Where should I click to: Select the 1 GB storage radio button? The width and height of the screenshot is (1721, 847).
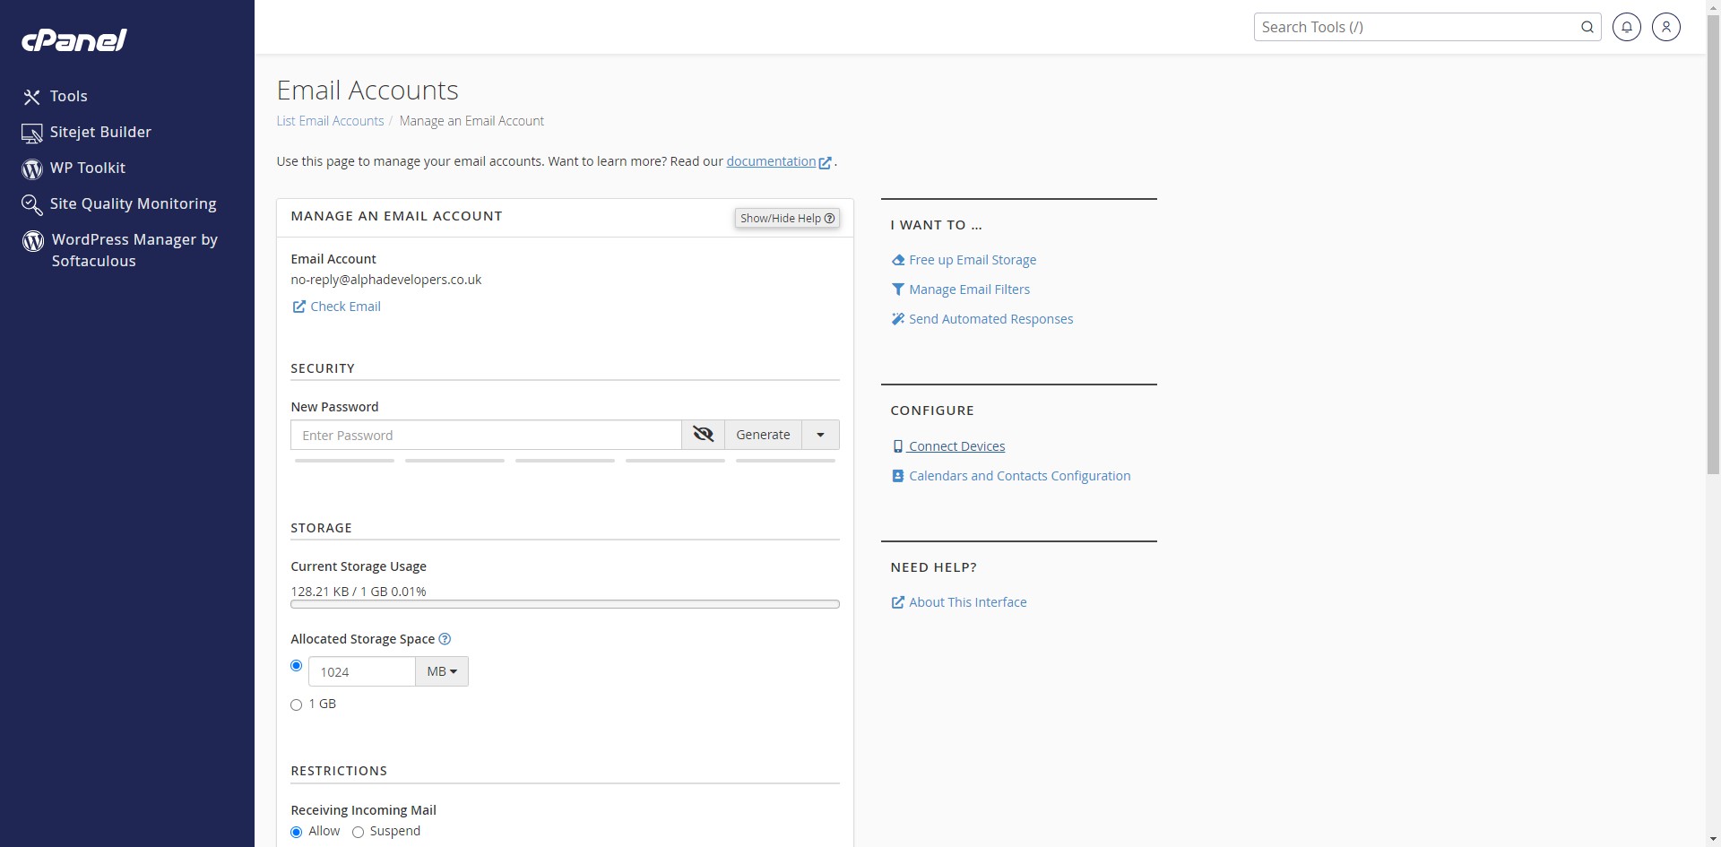297,705
